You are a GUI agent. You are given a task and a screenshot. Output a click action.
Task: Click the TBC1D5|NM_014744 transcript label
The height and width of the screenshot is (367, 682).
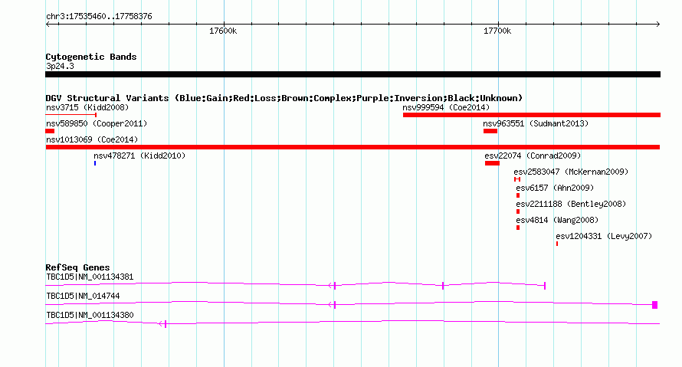click(83, 296)
